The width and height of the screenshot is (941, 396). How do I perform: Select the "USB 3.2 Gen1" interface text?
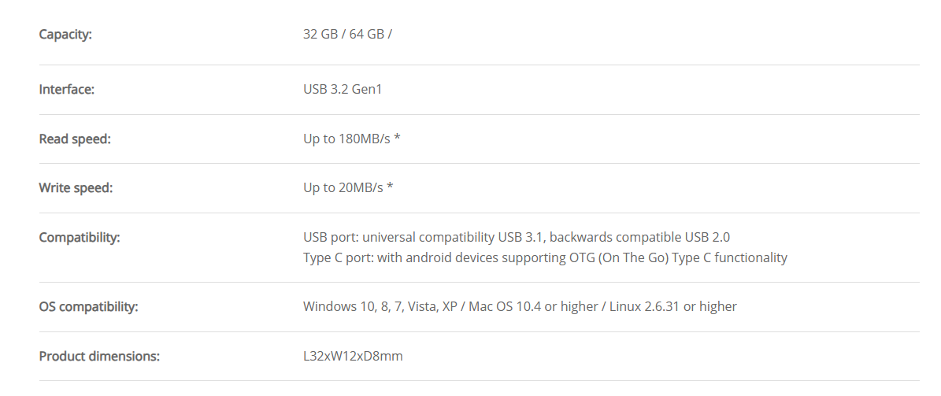(x=343, y=90)
